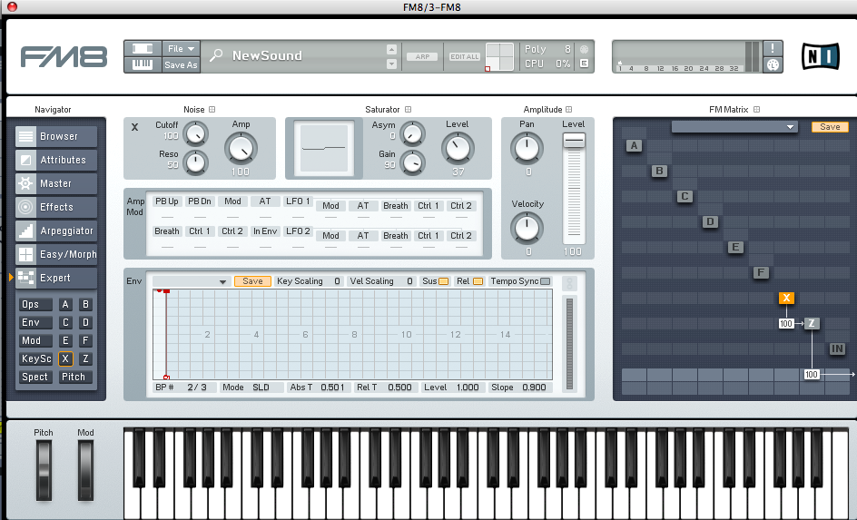Click the Noise Cutoff knob

[x=195, y=133]
